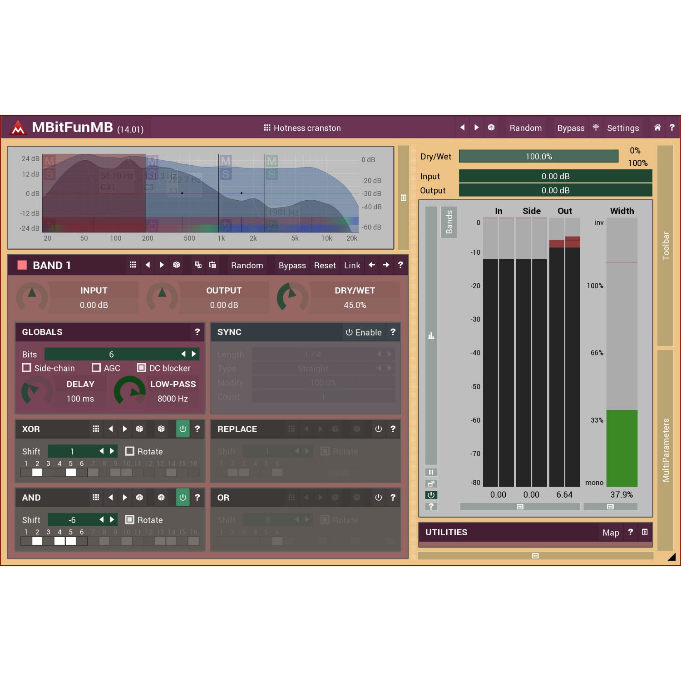Image resolution: width=681 pixels, height=681 pixels.
Task: Open the MultiParameters side tab
Action: (x=666, y=450)
